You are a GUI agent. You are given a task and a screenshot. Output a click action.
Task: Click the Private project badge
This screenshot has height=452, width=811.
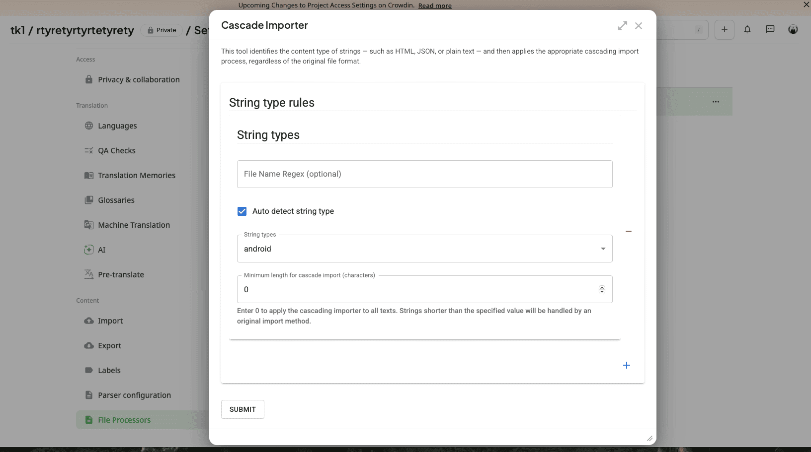tap(162, 30)
